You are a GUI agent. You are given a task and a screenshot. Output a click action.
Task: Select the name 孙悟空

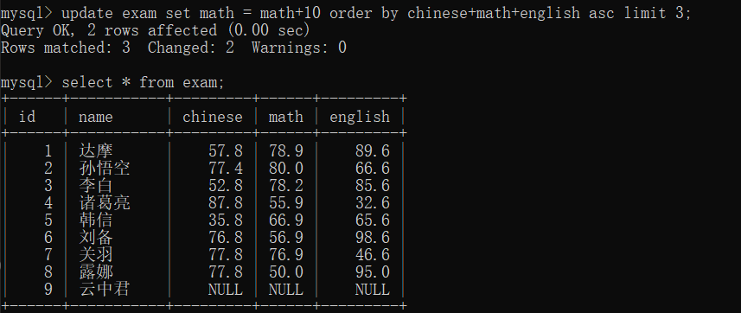(x=105, y=169)
